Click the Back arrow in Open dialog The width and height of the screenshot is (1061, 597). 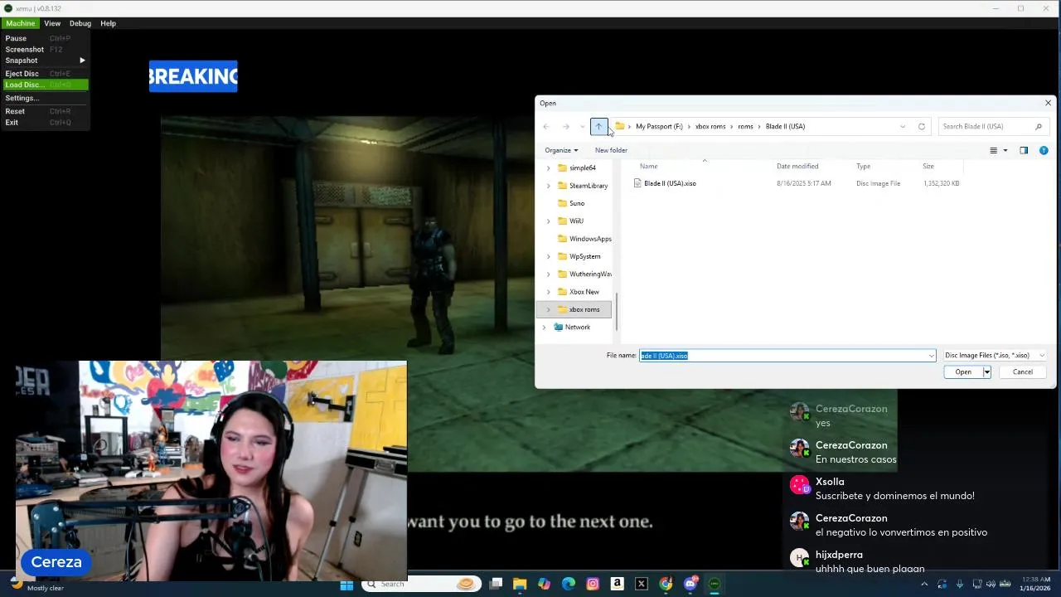[x=546, y=126]
